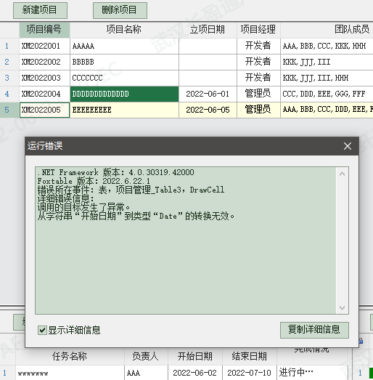This screenshot has height=380, width=373.
Task: Close the 运行错误 dialog
Action: click(x=348, y=146)
